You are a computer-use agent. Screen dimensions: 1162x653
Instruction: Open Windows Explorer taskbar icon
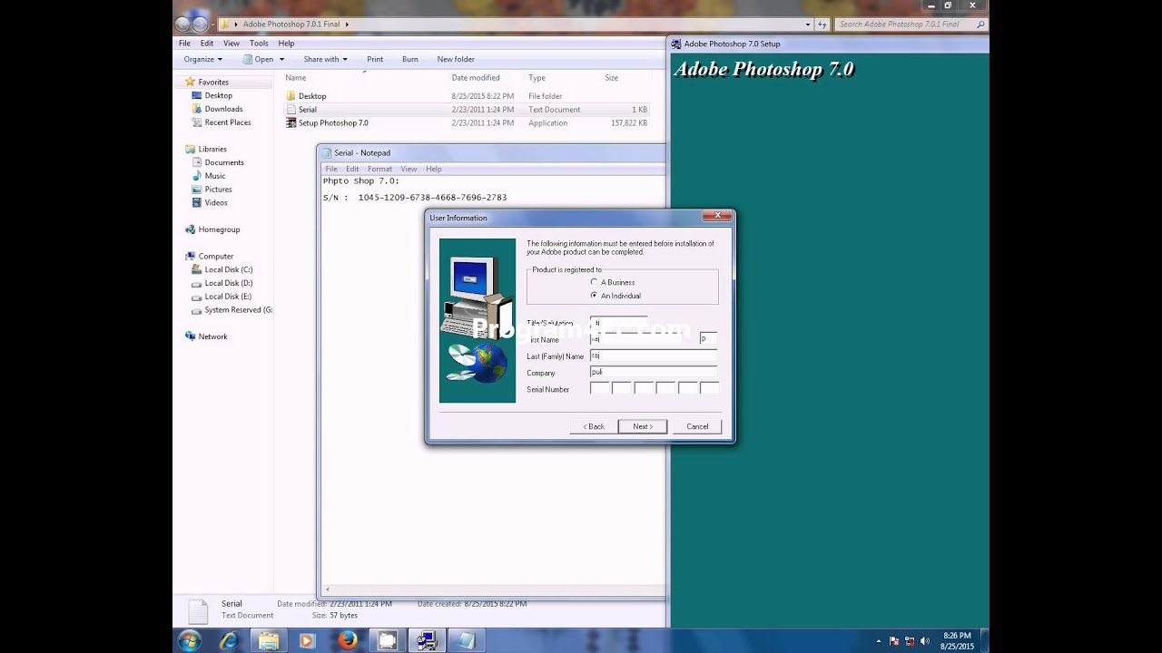(269, 640)
